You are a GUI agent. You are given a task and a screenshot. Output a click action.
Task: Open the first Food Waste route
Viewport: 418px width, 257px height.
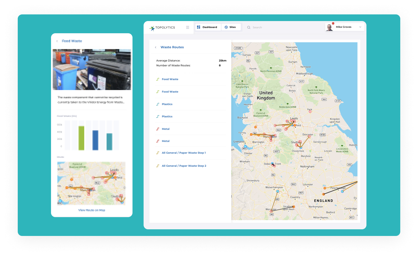170,79
